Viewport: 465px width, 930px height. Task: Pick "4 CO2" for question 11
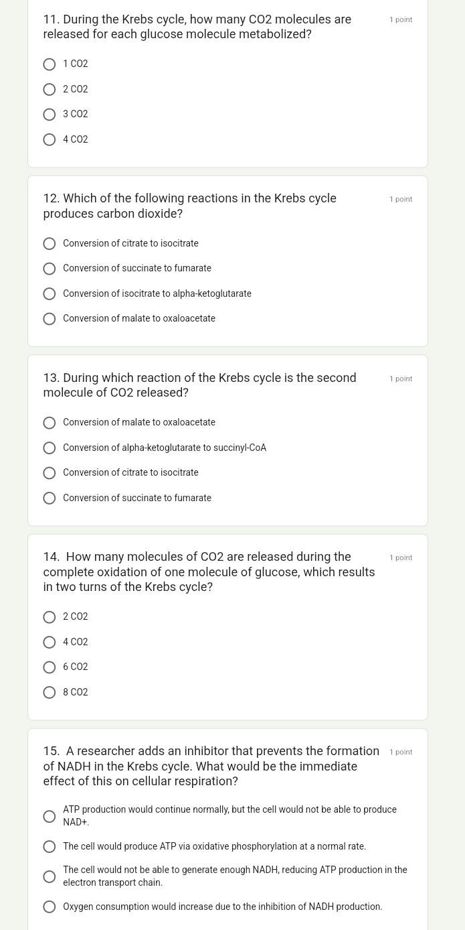49,139
